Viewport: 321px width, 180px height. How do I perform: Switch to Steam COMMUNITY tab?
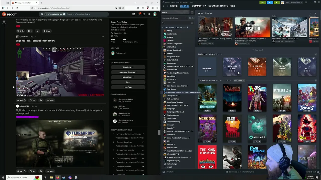coord(199,6)
